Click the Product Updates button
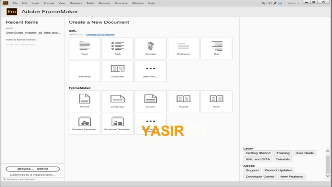This screenshot has height=187, width=332. (278, 170)
